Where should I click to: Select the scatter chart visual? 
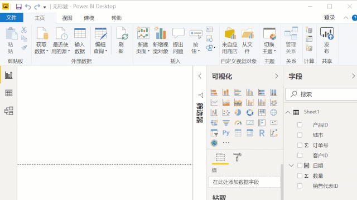[226, 112]
